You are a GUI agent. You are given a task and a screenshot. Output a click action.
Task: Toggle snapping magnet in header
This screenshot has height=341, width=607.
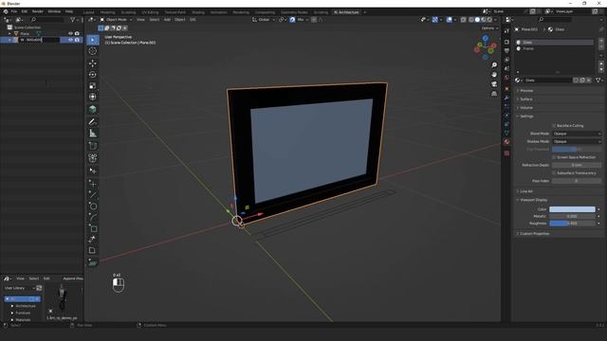pos(292,19)
